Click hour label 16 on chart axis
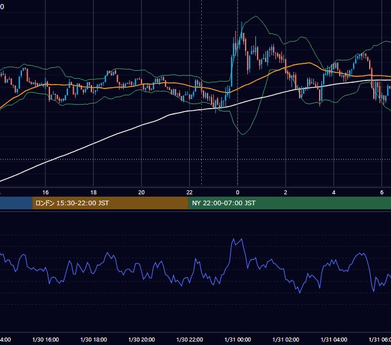 pyautogui.click(x=45, y=193)
